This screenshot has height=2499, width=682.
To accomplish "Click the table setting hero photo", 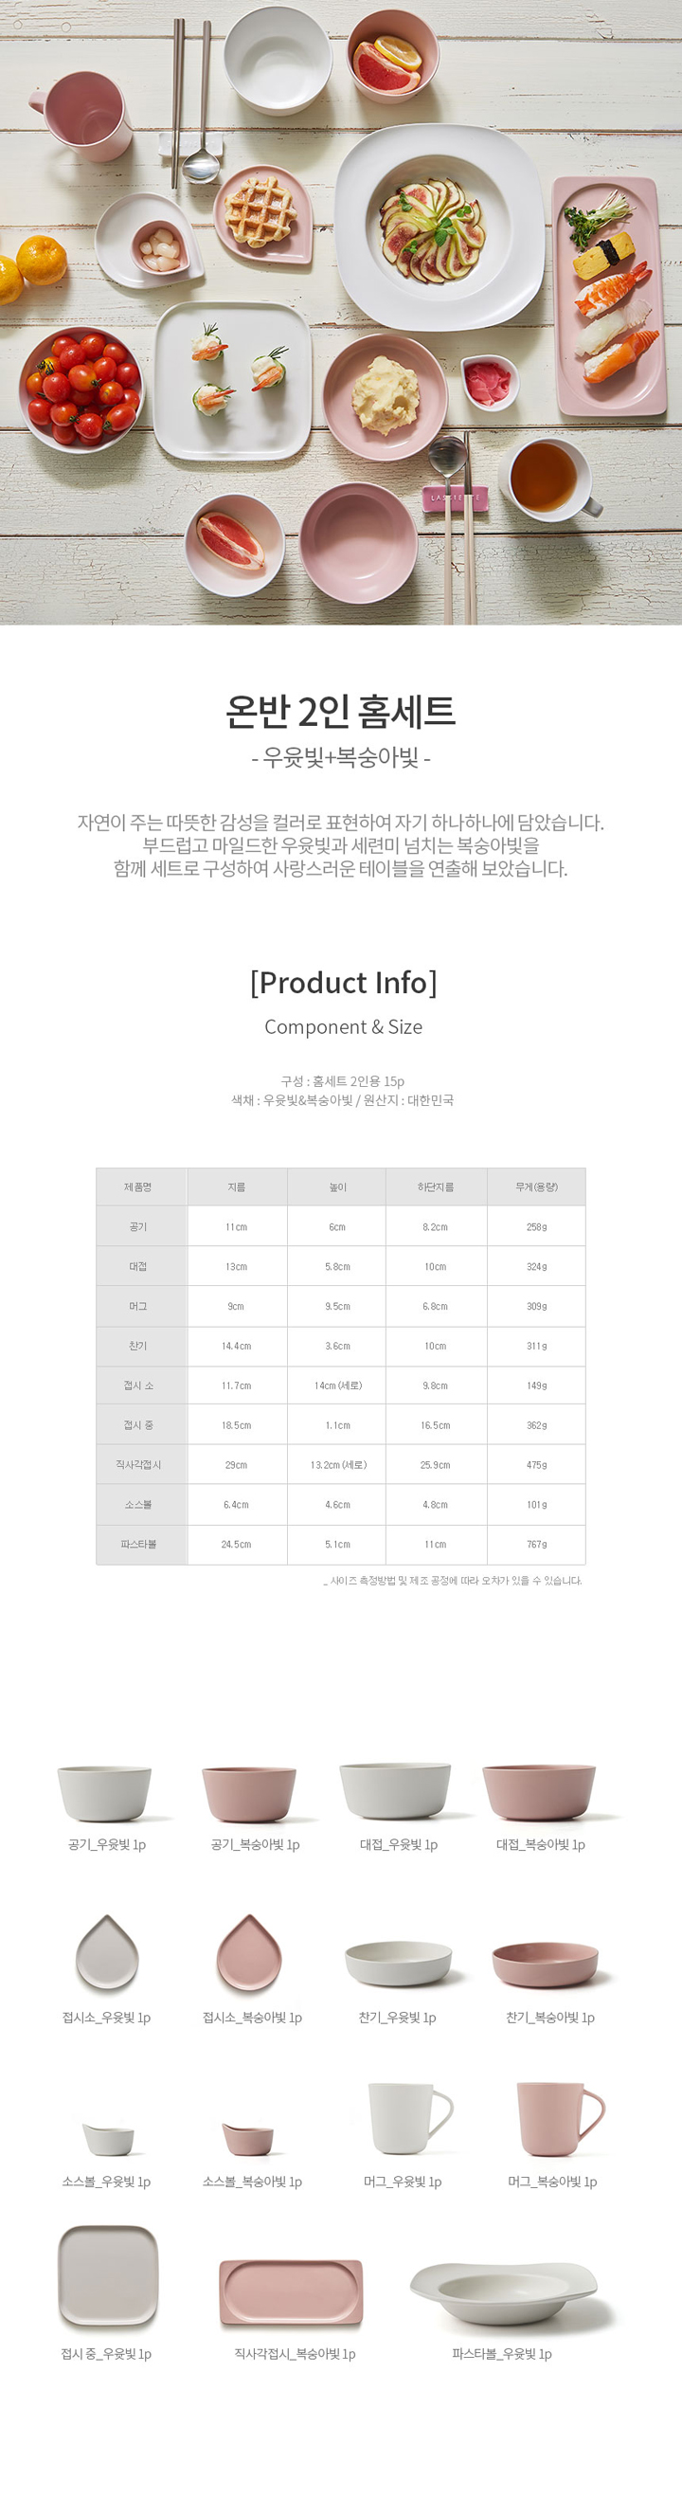I will [x=340, y=313].
